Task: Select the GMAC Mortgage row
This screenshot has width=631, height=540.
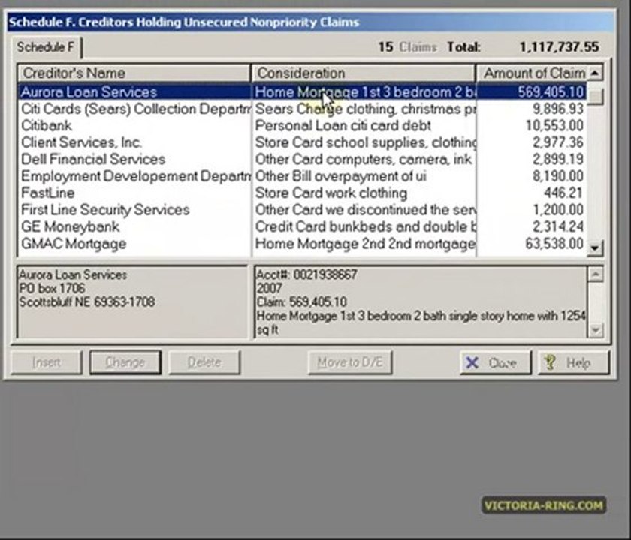Action: pos(302,244)
